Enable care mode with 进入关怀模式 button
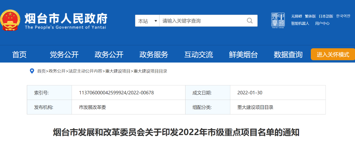This screenshot has width=355, height=144. click(x=333, y=54)
